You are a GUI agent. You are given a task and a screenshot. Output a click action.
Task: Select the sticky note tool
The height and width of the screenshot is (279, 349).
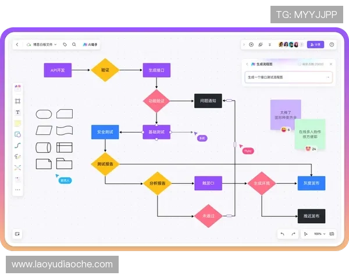point(17,123)
